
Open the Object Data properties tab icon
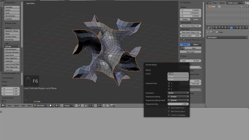coord(234,28)
